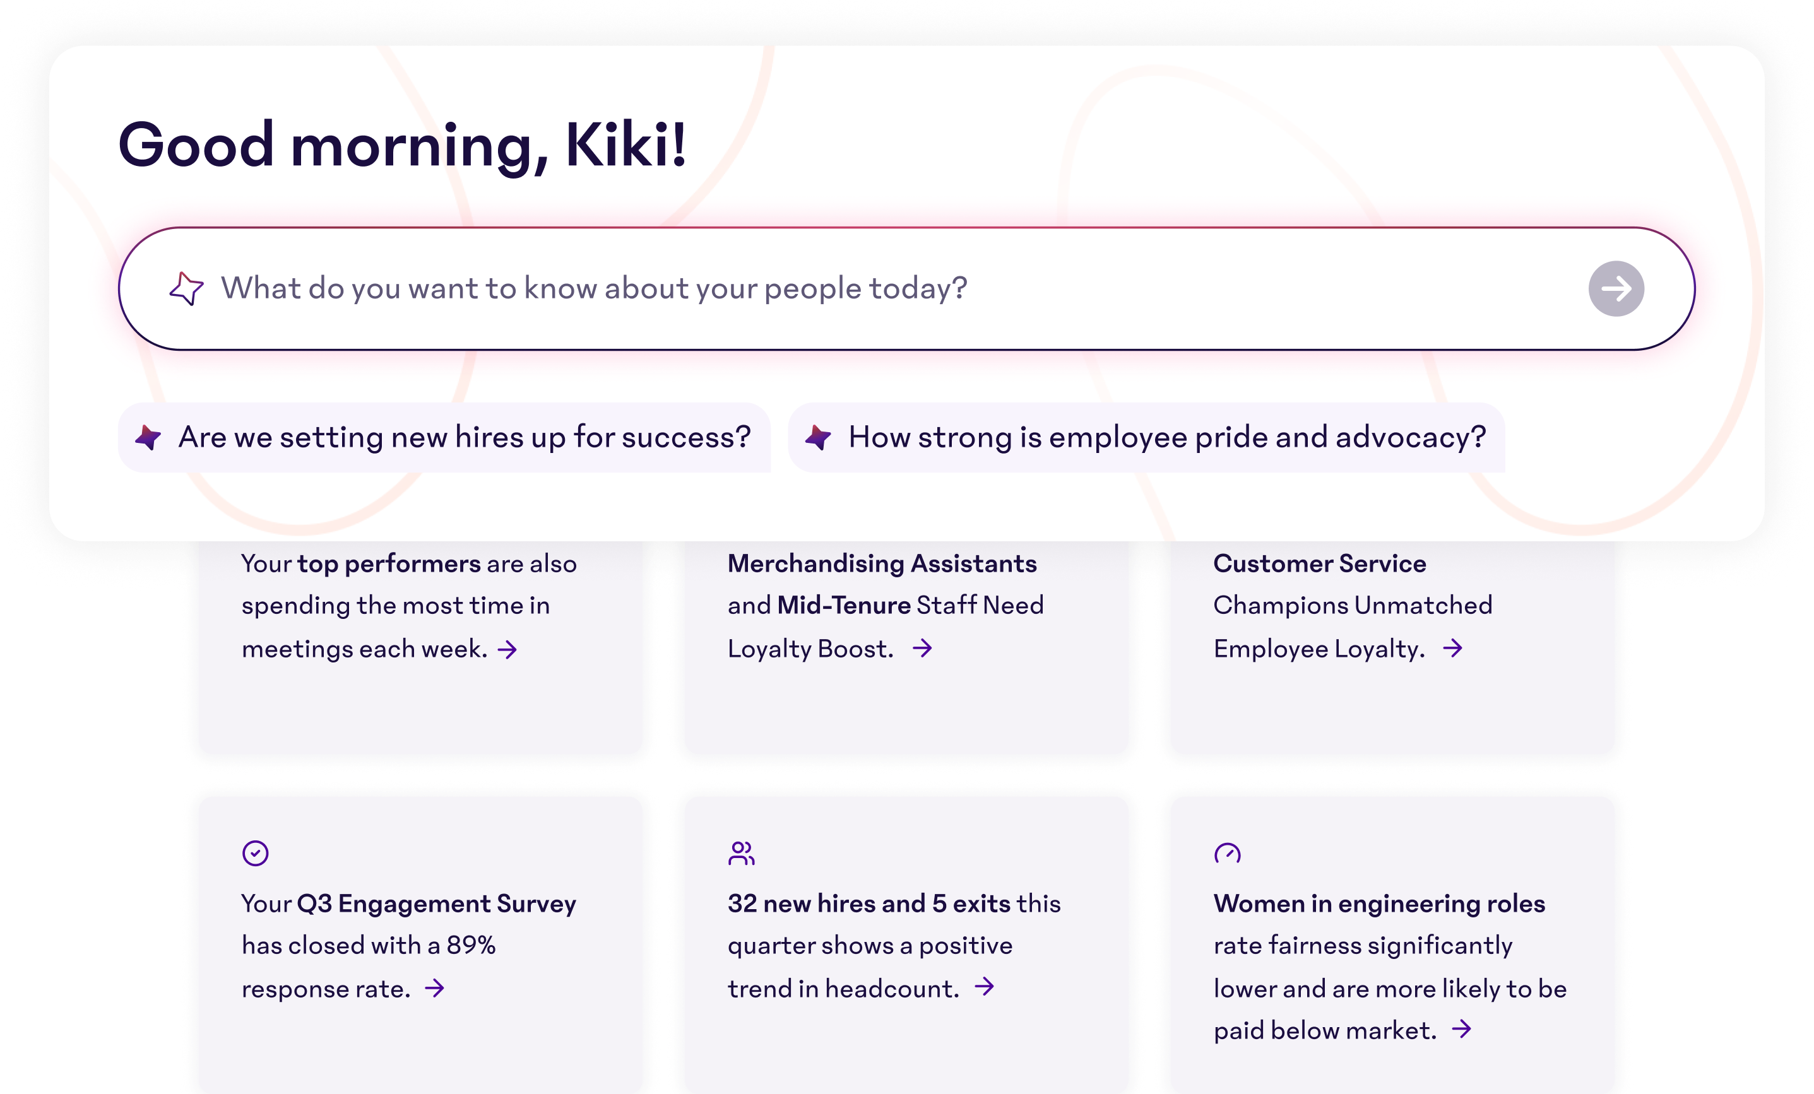Click the arrow after 'Employee Loyalty.'
1814x1094 pixels.
click(x=1452, y=648)
